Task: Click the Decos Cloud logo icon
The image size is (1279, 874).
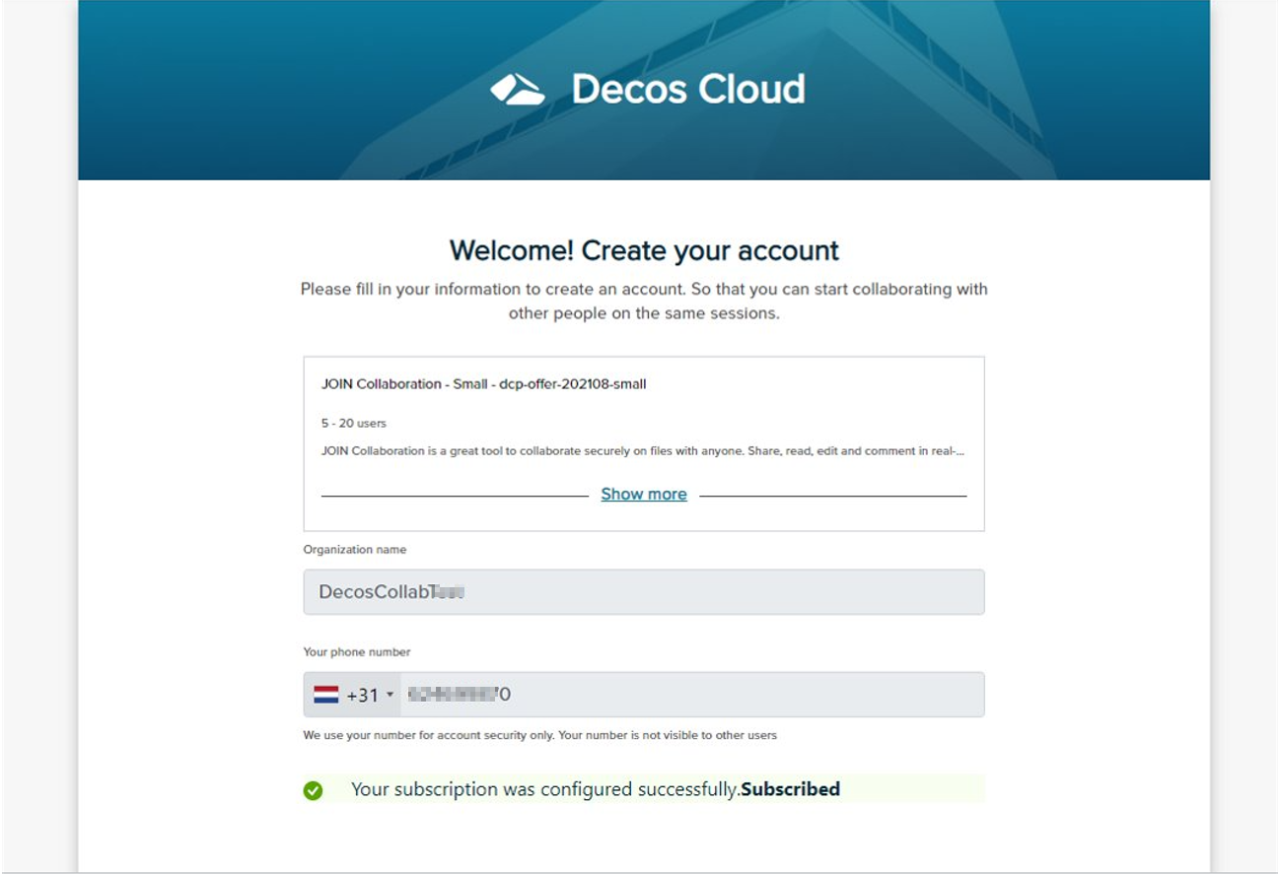Action: pyautogui.click(x=518, y=90)
